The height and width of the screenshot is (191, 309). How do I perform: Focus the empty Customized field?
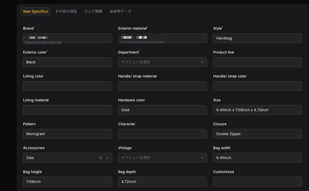click(x=257, y=182)
